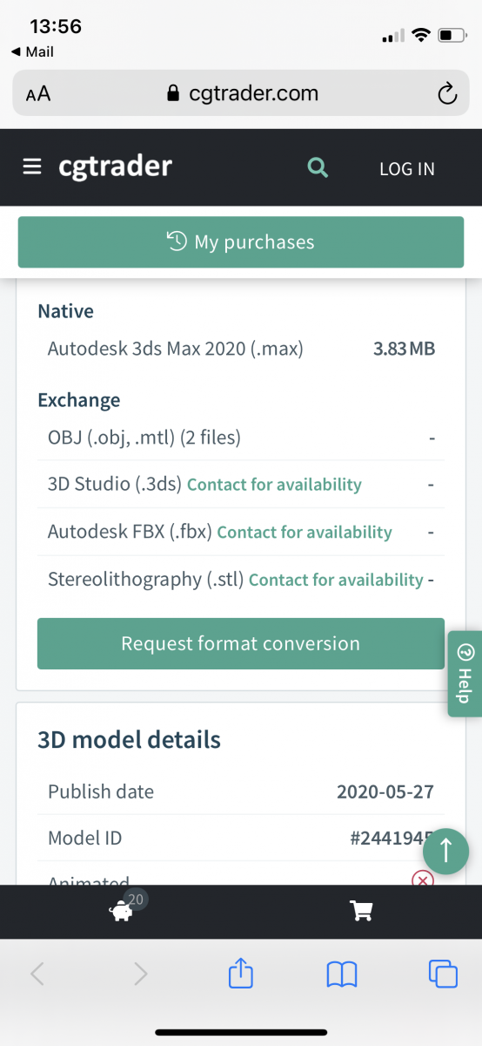The height and width of the screenshot is (1046, 482).
Task: Select the Autodesk 3ds Max 2020 (.max) row
Action: [241, 350]
